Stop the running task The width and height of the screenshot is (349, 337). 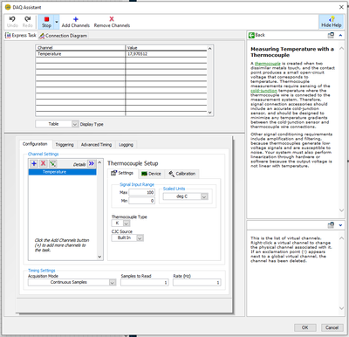click(x=46, y=22)
